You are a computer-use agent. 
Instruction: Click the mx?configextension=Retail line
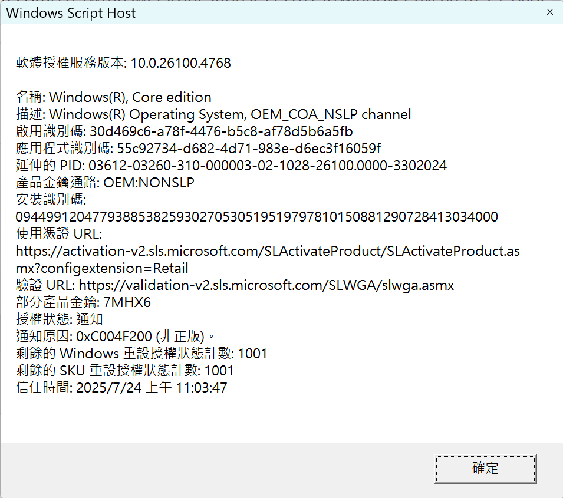pos(102,268)
